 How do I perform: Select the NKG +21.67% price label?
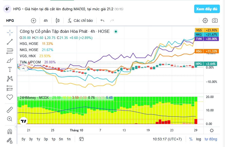207,35
